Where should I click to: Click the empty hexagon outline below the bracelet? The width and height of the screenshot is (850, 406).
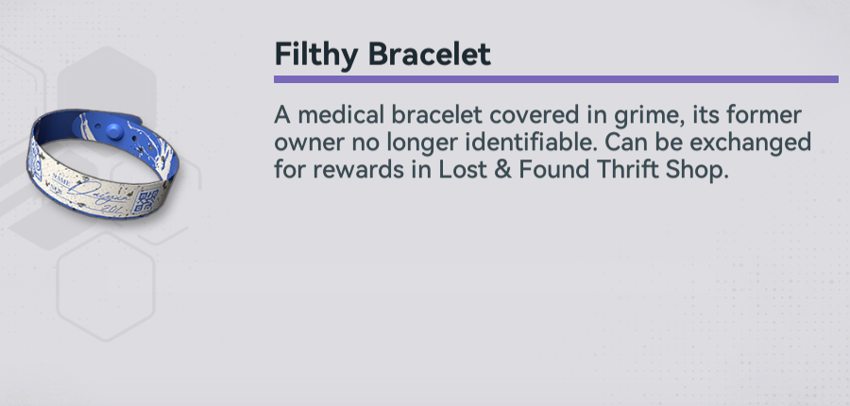pos(106,287)
